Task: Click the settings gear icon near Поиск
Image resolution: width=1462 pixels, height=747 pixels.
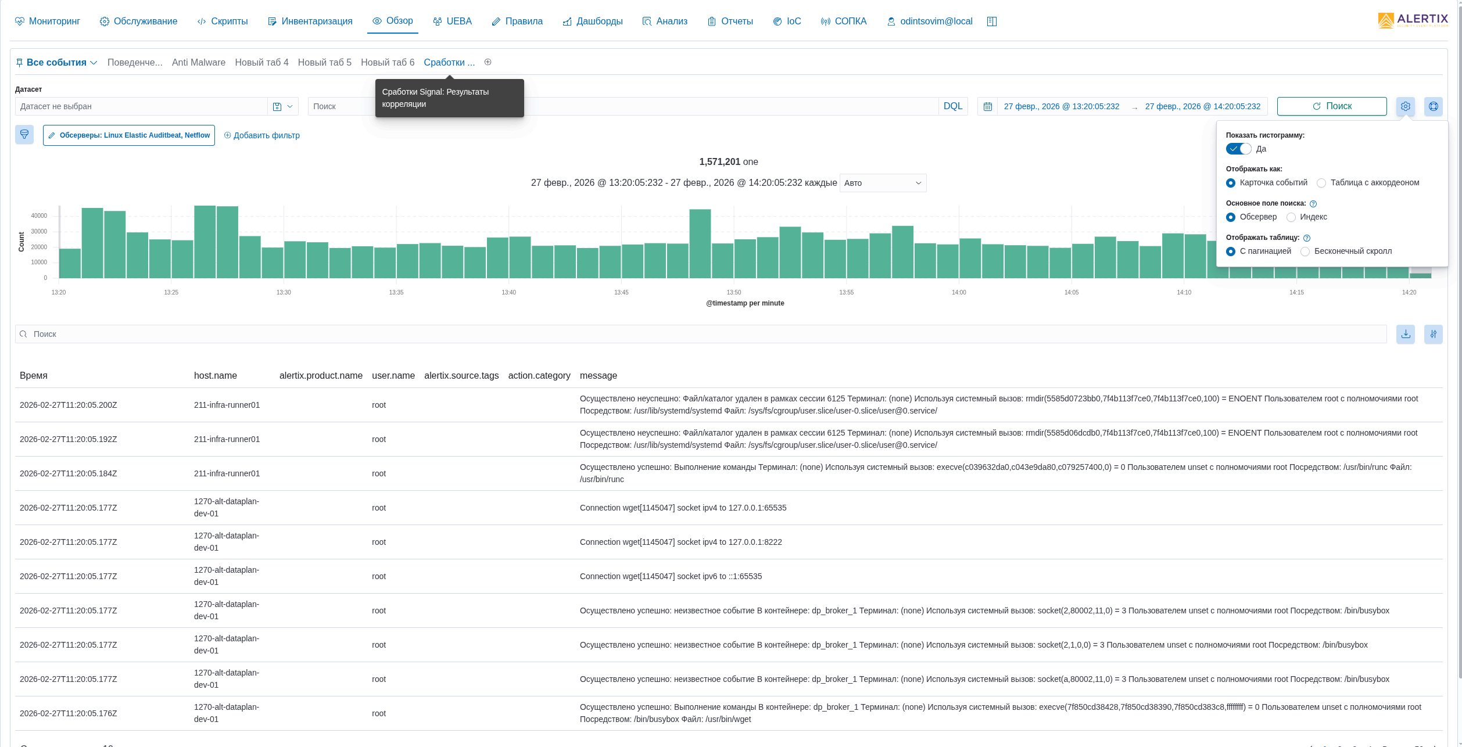Action: [1405, 106]
